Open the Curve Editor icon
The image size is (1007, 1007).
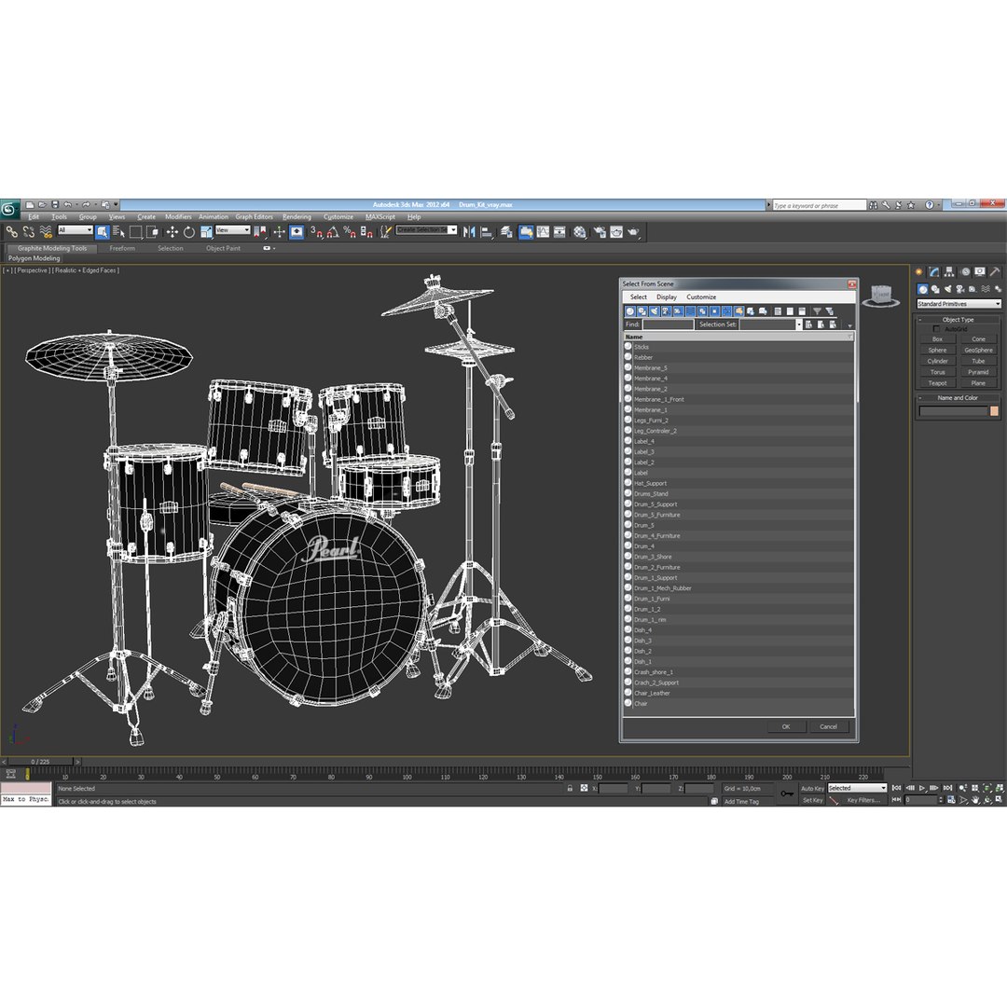(x=544, y=232)
